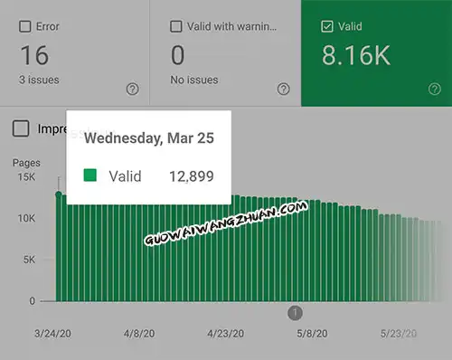The height and width of the screenshot is (360, 452).
Task: Click the '3 issues' text
Action: click(x=39, y=80)
